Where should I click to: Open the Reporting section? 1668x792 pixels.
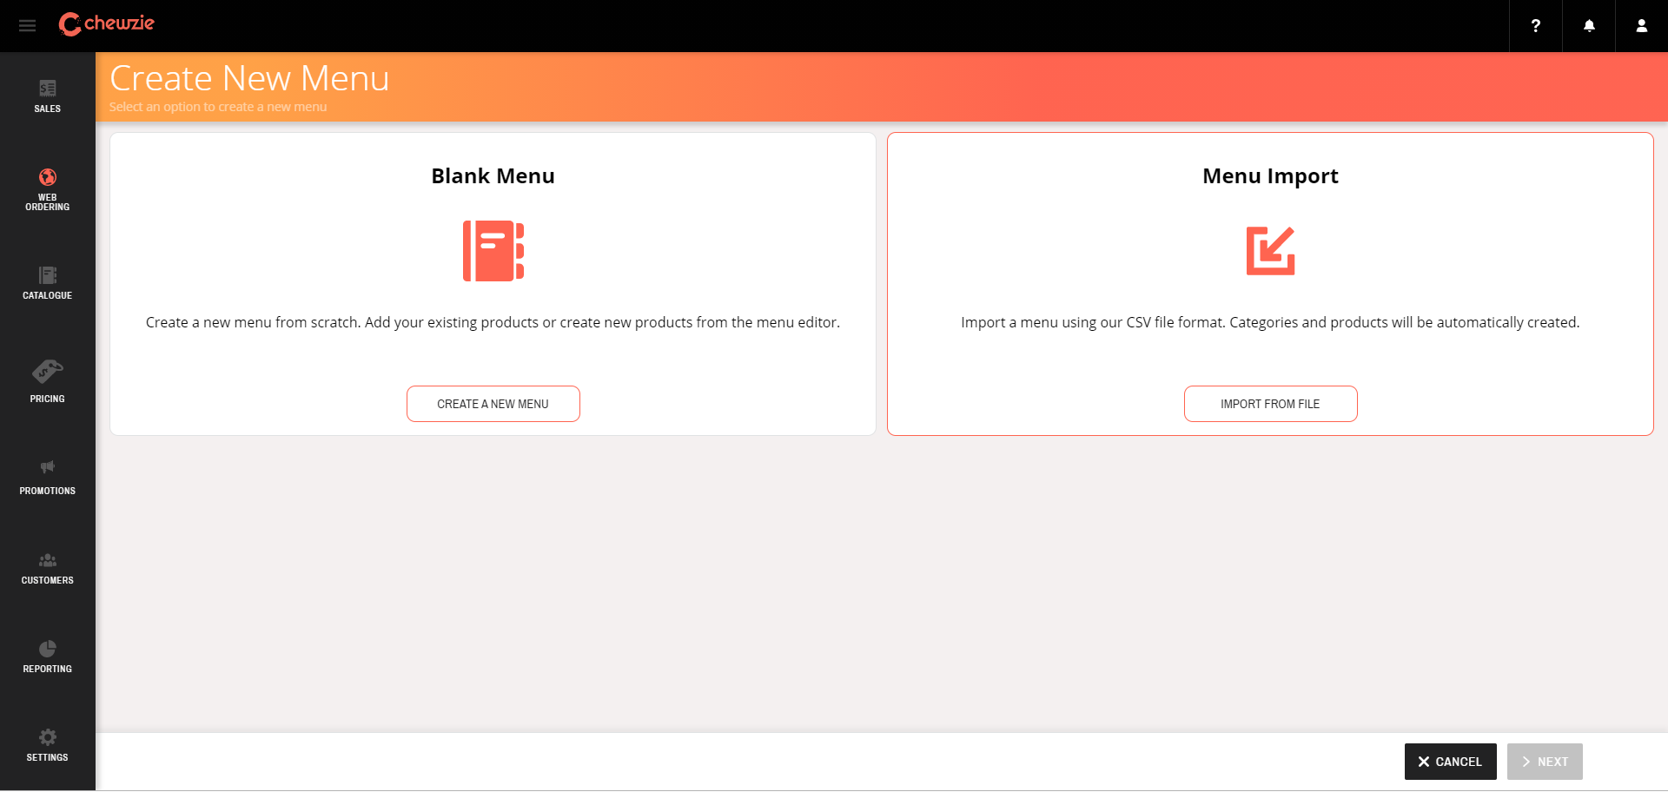tap(47, 654)
